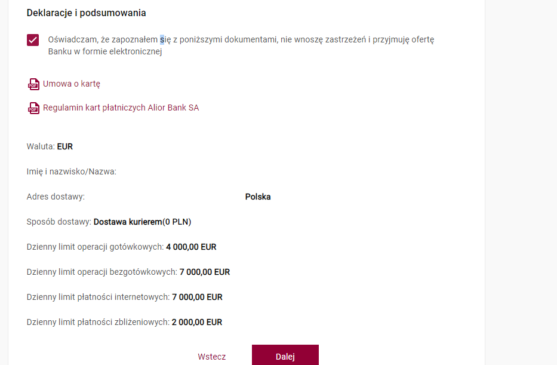Click the non-cash operations limit 7 000,00 EUR
This screenshot has width=557, height=365.
[205, 272]
